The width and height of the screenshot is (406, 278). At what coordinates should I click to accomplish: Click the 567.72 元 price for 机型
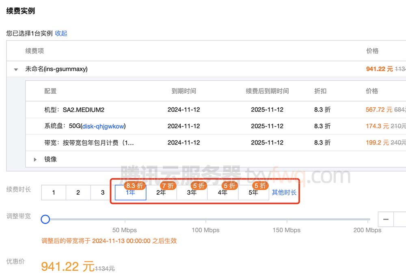coord(379,110)
